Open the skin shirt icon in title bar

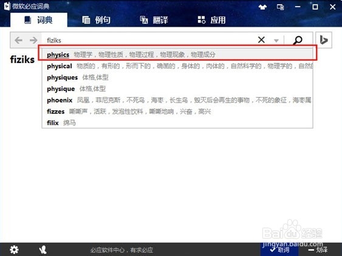(x=262, y=7)
